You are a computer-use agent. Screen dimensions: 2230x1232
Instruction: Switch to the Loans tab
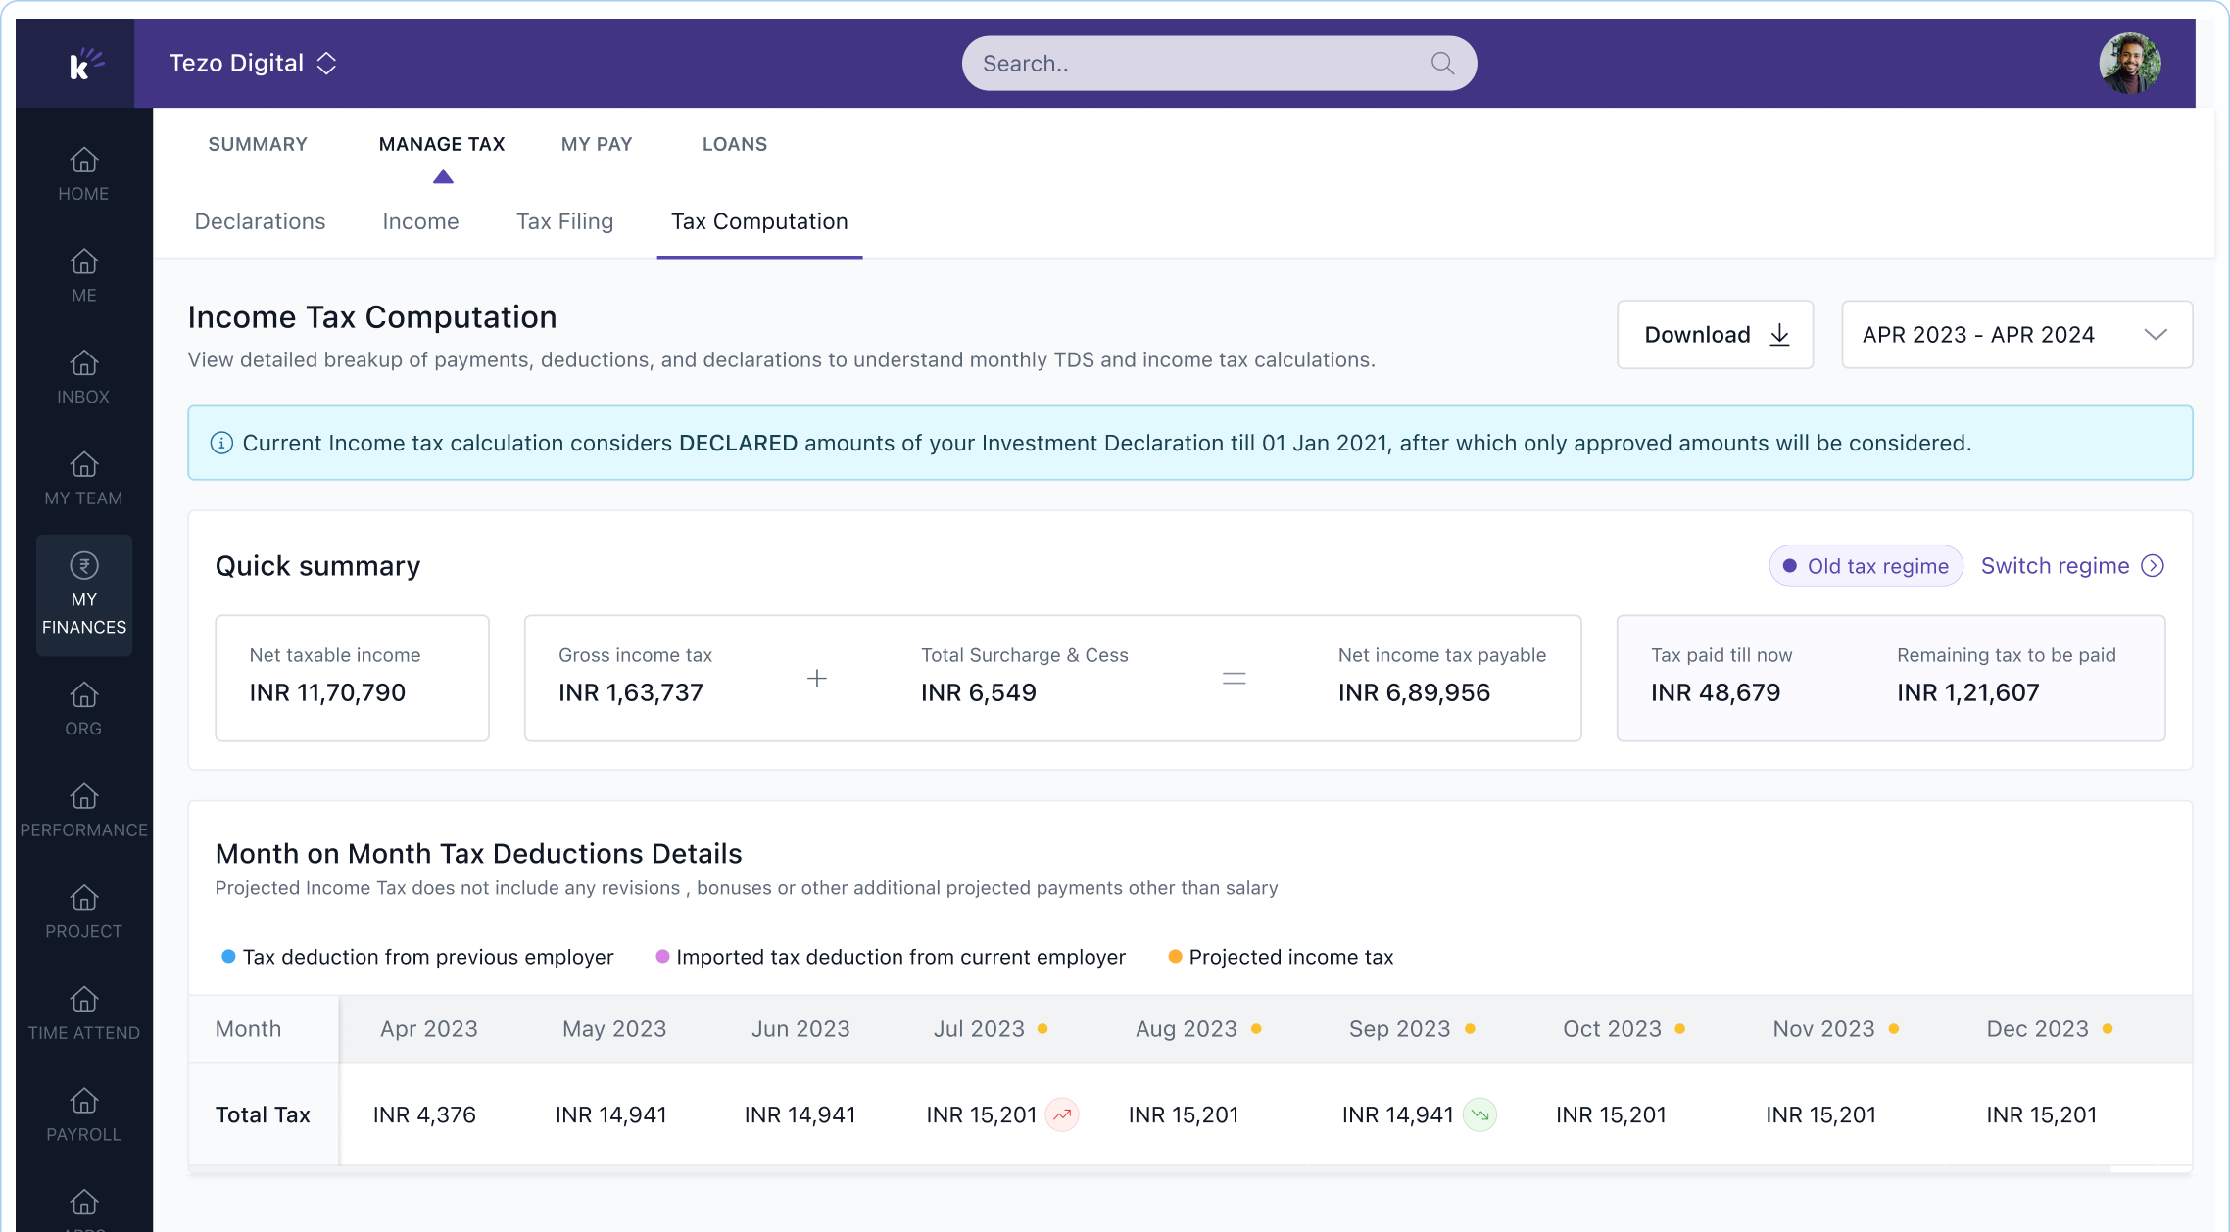click(x=735, y=144)
